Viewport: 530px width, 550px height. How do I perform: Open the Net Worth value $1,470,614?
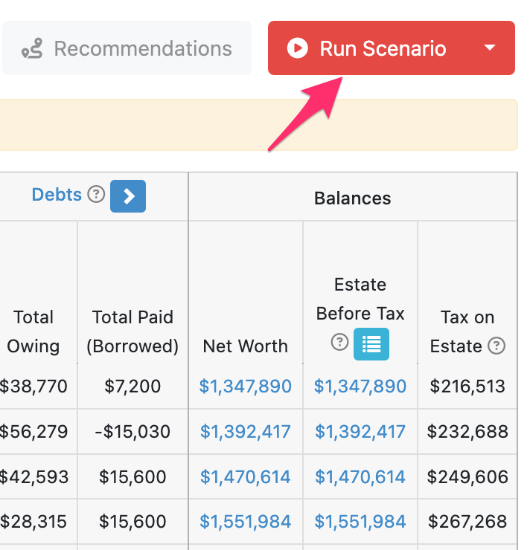245,476
